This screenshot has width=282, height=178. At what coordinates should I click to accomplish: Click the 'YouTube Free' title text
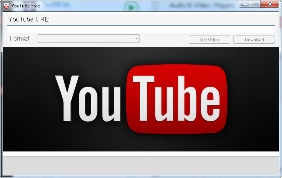click(x=26, y=6)
